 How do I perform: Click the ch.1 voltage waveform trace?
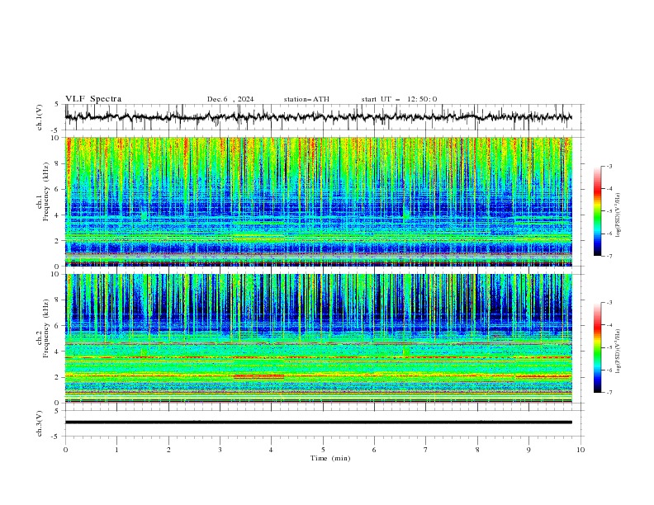(319, 117)
